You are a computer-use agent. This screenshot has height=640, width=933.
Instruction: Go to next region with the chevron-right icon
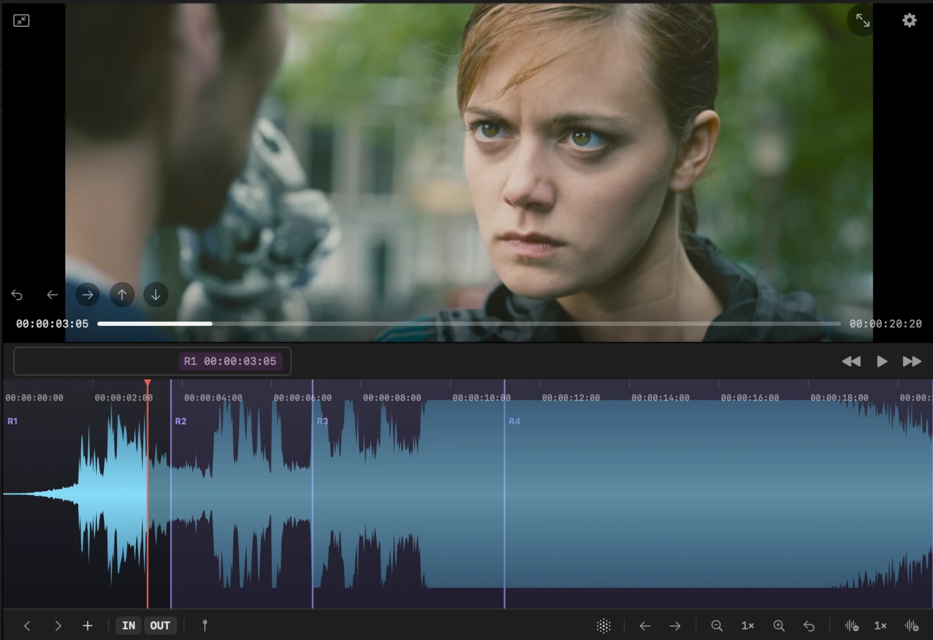pos(58,625)
